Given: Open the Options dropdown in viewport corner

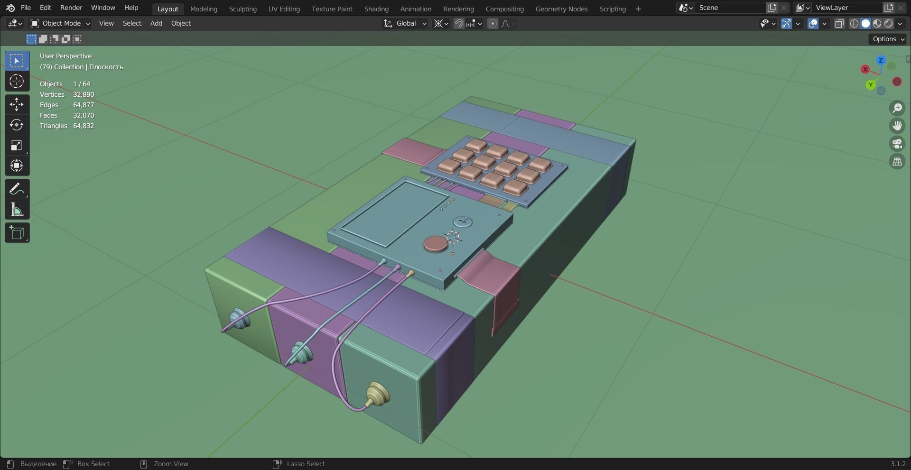Looking at the screenshot, I should [887, 39].
